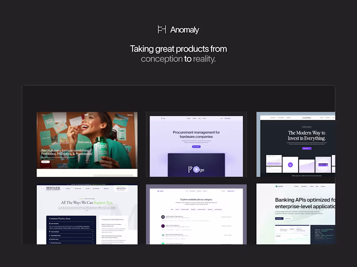Screen dimensions: 357x267
Task: Click the green circular icon on third job listing
Action: point(163,235)
